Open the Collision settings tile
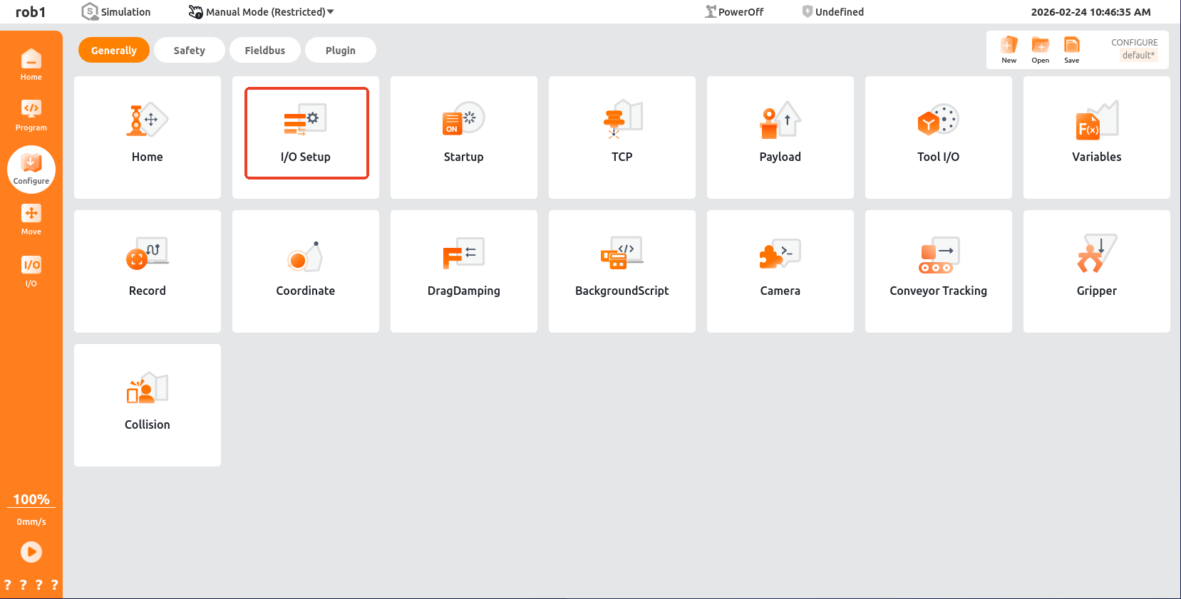Image resolution: width=1181 pixels, height=599 pixels. coord(148,405)
